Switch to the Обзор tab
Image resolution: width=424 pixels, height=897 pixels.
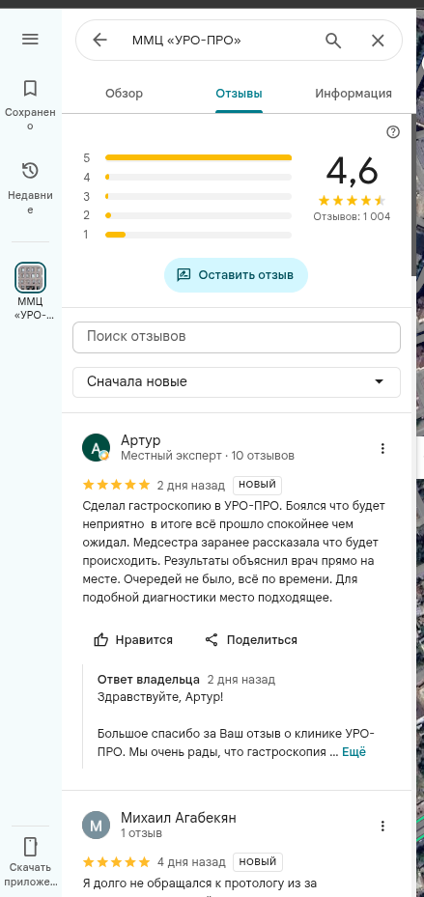[125, 94]
